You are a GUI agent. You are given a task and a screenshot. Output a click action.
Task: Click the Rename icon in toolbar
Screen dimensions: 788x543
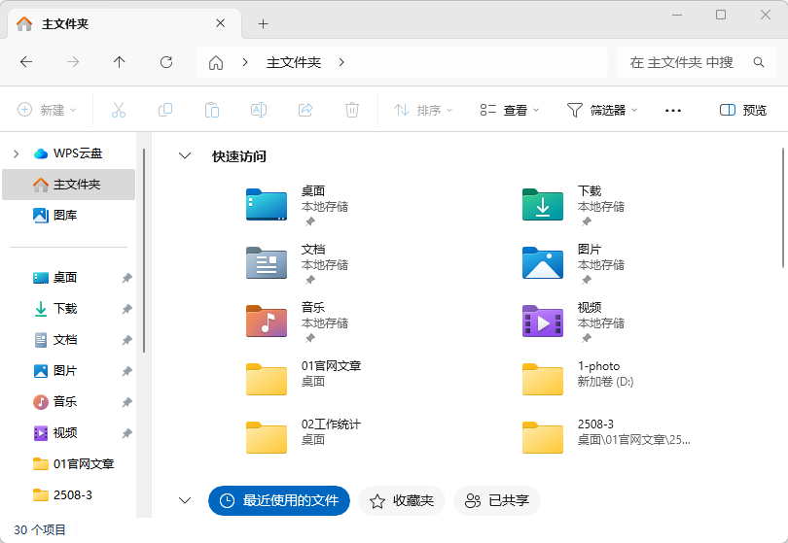pyautogui.click(x=259, y=110)
